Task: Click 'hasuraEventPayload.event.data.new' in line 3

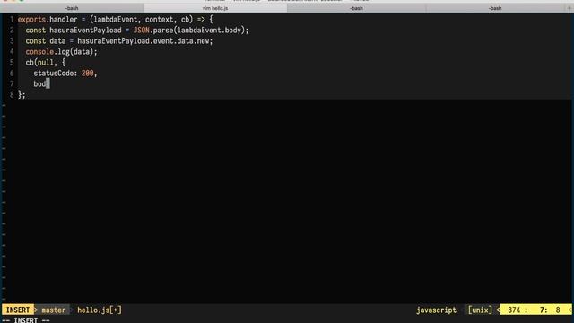Action: [143, 41]
